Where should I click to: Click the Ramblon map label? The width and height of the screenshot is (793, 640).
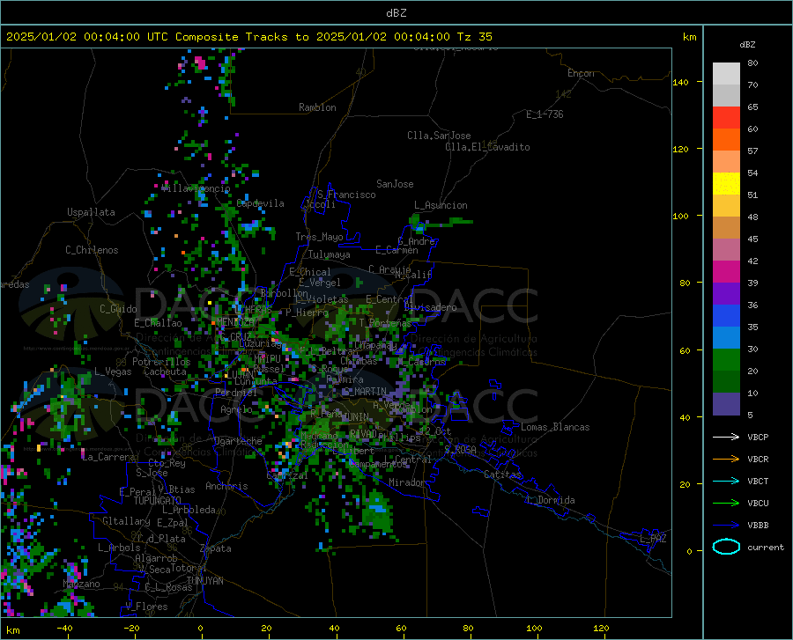pos(317,107)
